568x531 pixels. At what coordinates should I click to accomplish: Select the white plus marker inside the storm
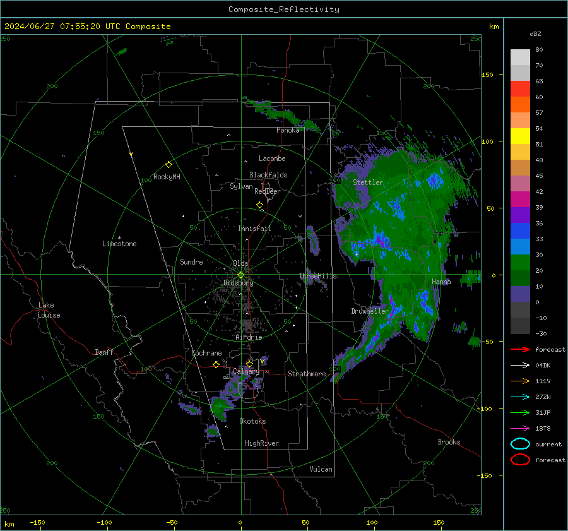tap(357, 254)
